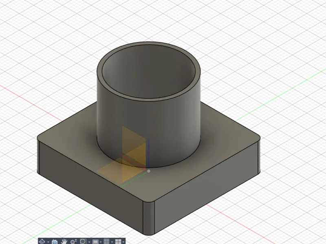Select the origin point at the model center
Screen dimensions: 326x244
point(149,171)
